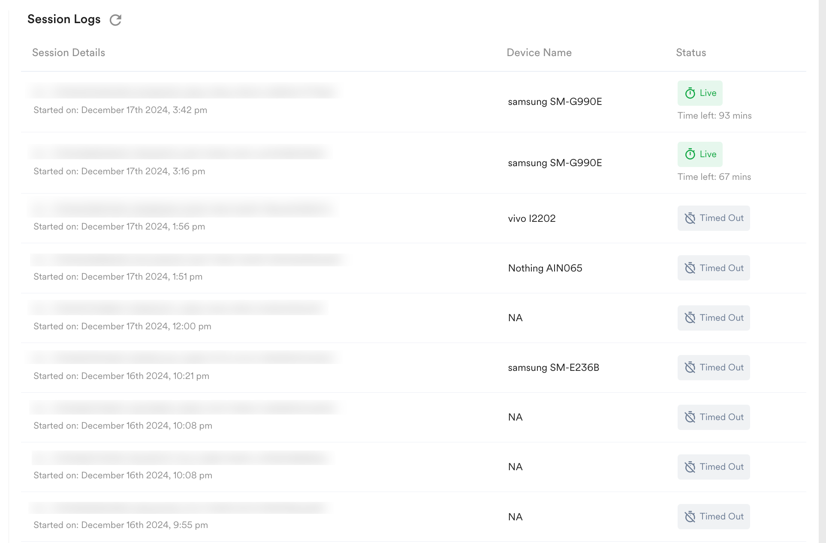Click the Timed Out icon for Nothing AIN065
The image size is (826, 543).
[690, 268]
